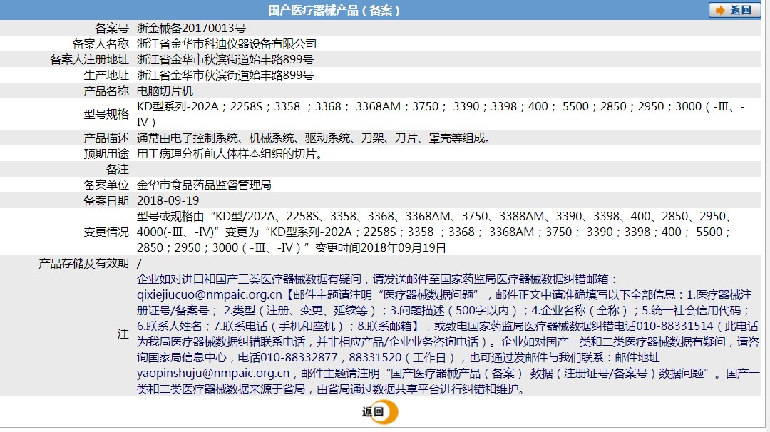Select the page title 国产医疗器械产品（备案）
Viewport: 770px width, 432px height.
point(334,10)
